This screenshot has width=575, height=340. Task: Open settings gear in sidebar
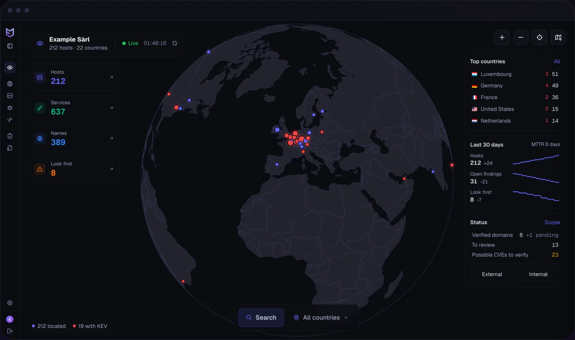(10, 303)
